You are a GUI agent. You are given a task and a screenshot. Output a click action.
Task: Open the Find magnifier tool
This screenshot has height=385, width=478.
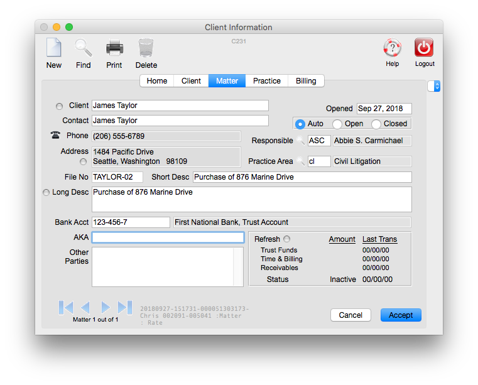83,48
